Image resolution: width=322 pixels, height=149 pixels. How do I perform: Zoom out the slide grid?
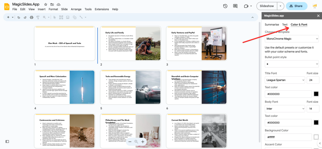tap(130, 141)
